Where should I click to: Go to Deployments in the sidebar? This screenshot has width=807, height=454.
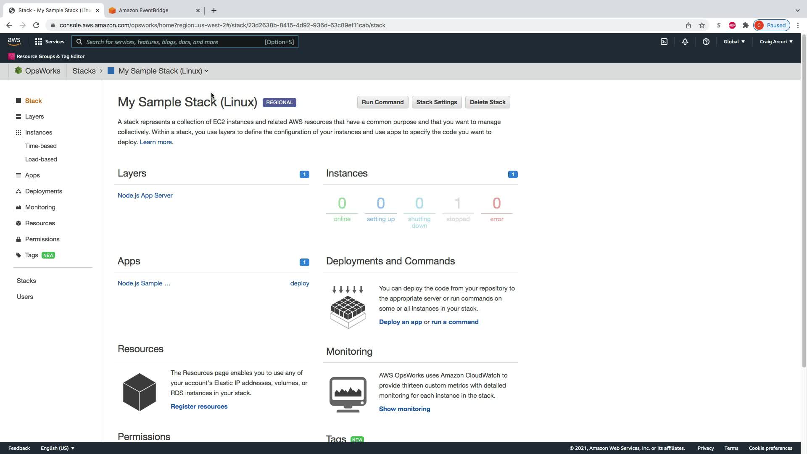click(43, 191)
